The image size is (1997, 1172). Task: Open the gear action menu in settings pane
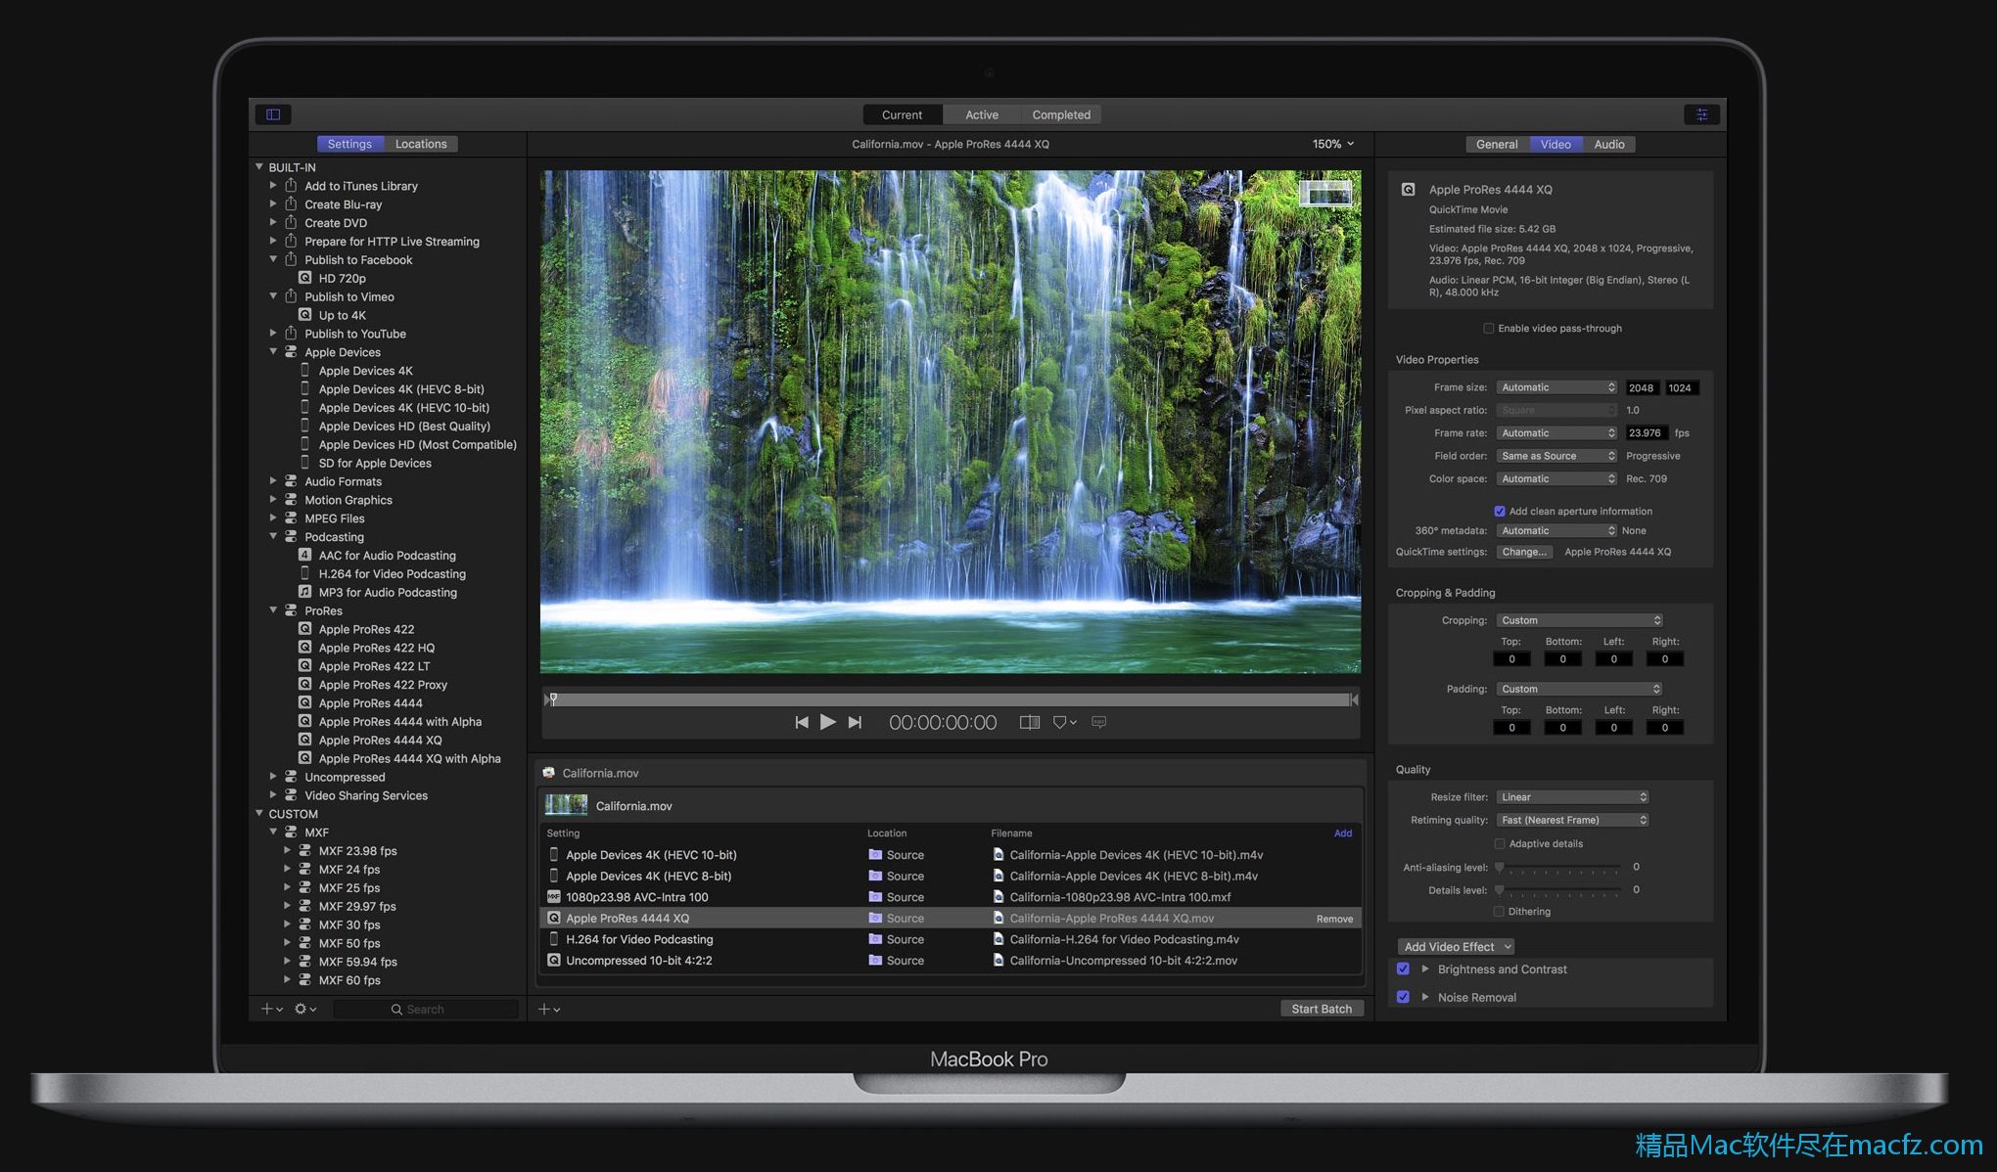(x=305, y=1009)
